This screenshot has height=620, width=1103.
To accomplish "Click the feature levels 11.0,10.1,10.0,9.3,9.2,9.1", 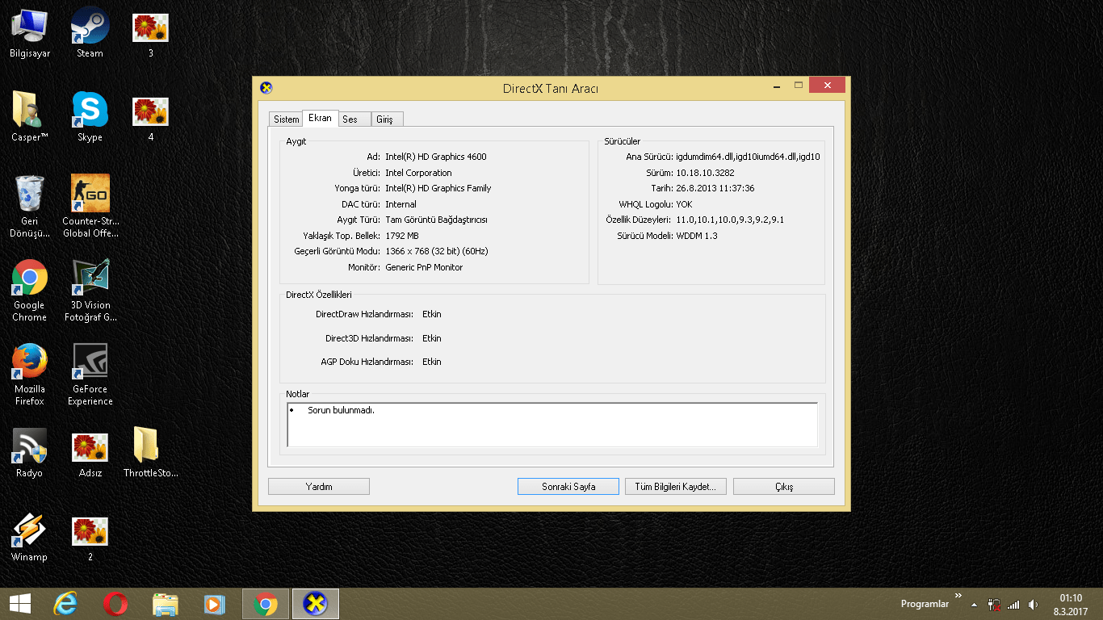I will coord(730,220).
